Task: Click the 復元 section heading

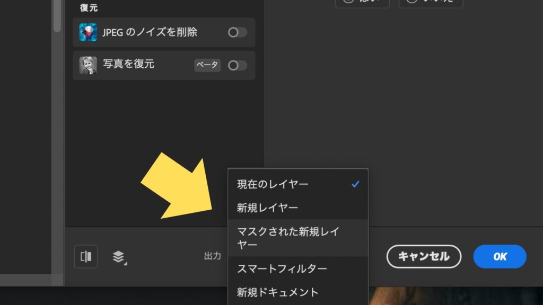Action: pyautogui.click(x=89, y=8)
